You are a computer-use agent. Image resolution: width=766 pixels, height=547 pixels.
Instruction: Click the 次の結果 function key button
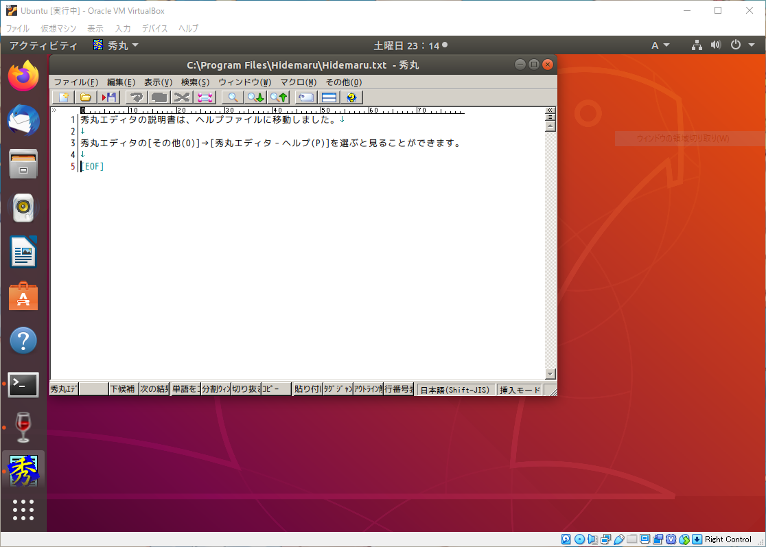point(154,388)
